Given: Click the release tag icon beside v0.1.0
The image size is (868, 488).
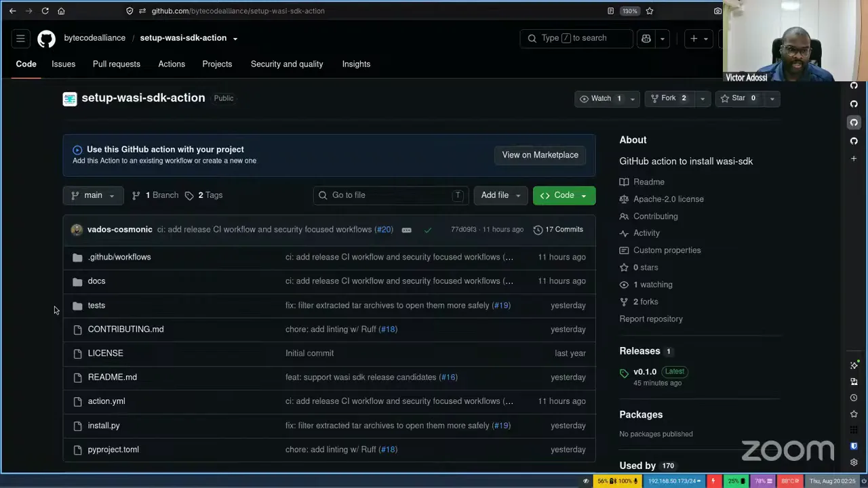Looking at the screenshot, I should tap(624, 373).
